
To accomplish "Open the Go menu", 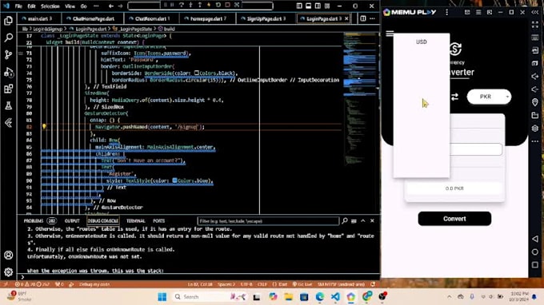I will pos(84,6).
